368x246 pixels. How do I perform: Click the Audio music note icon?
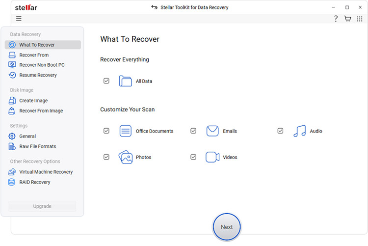(x=299, y=131)
